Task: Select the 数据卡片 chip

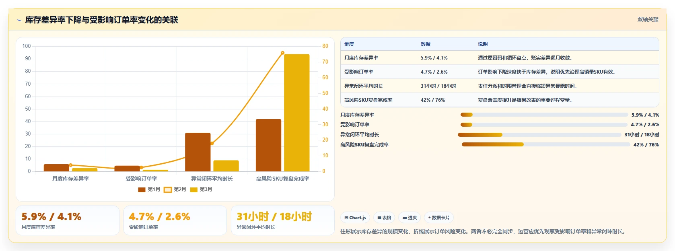Action: [x=439, y=218]
